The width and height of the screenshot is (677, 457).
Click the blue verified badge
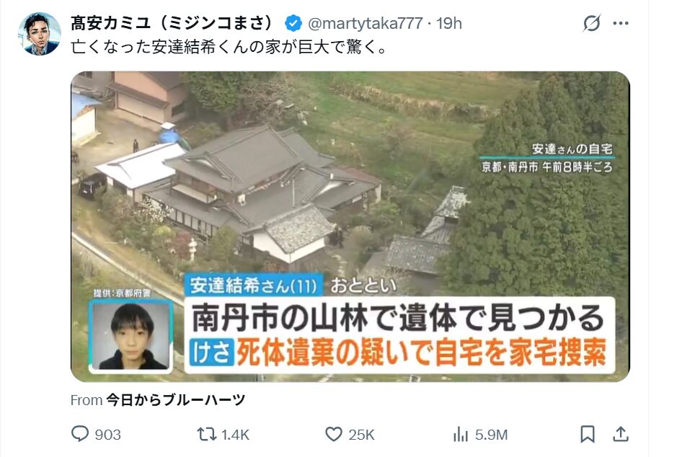pos(293,23)
